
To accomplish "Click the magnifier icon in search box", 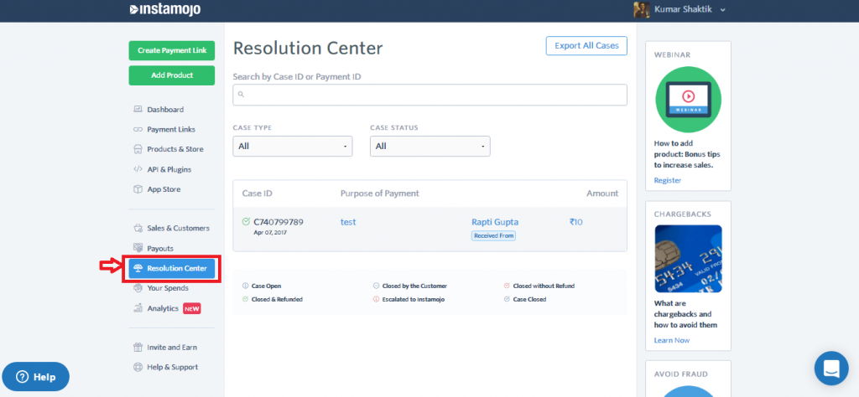I will [241, 95].
